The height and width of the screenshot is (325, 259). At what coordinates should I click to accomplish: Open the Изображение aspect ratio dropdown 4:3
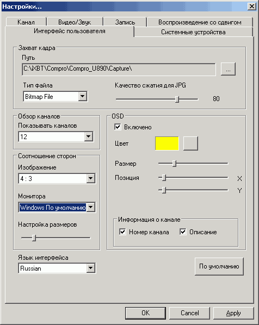click(x=57, y=178)
